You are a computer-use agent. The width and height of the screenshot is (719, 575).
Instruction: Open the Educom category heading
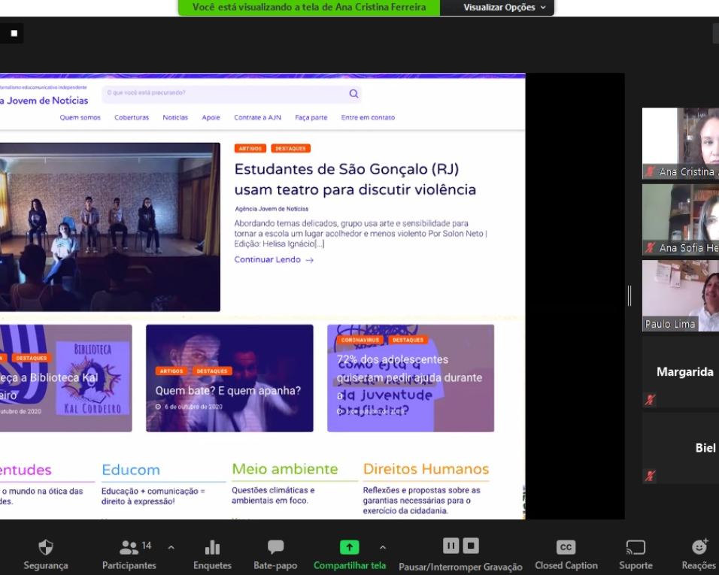(131, 470)
